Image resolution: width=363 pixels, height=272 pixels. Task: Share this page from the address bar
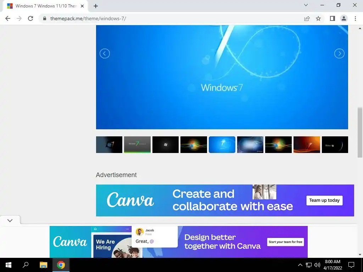(307, 18)
